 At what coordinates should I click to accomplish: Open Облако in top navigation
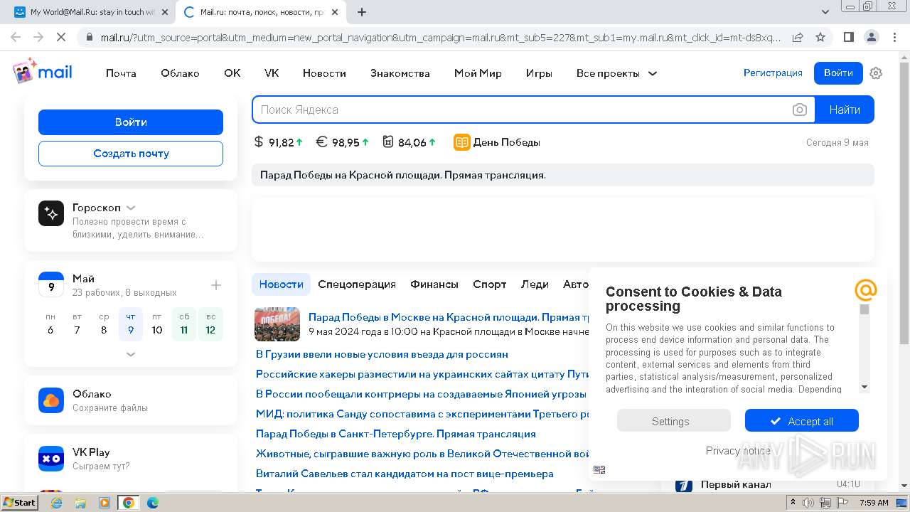coord(180,73)
